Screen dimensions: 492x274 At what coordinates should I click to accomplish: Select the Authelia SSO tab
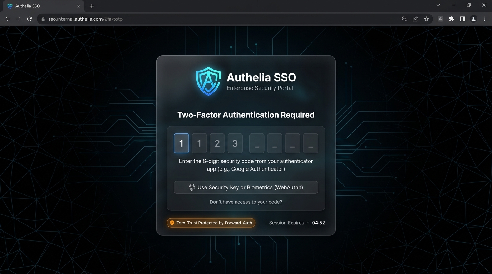(x=44, y=6)
